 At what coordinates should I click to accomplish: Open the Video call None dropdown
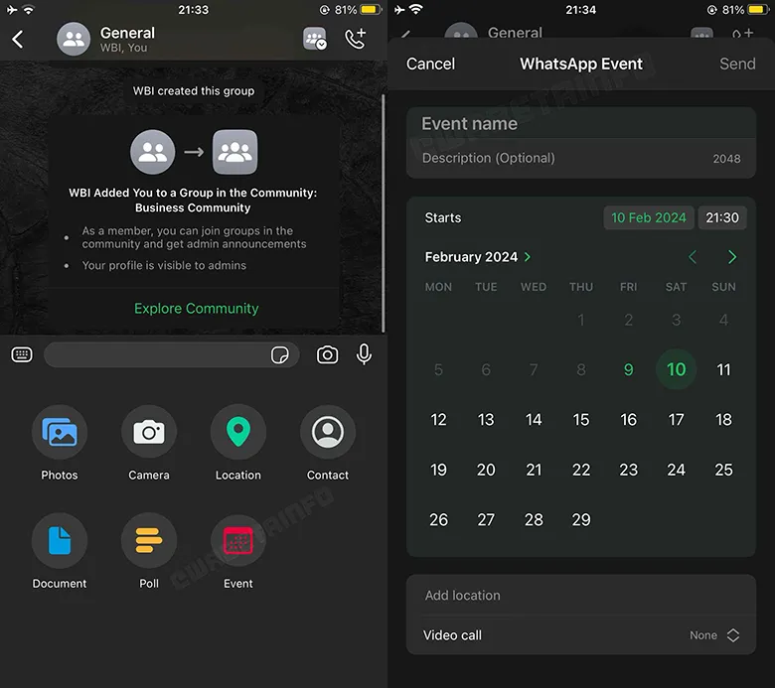click(714, 635)
